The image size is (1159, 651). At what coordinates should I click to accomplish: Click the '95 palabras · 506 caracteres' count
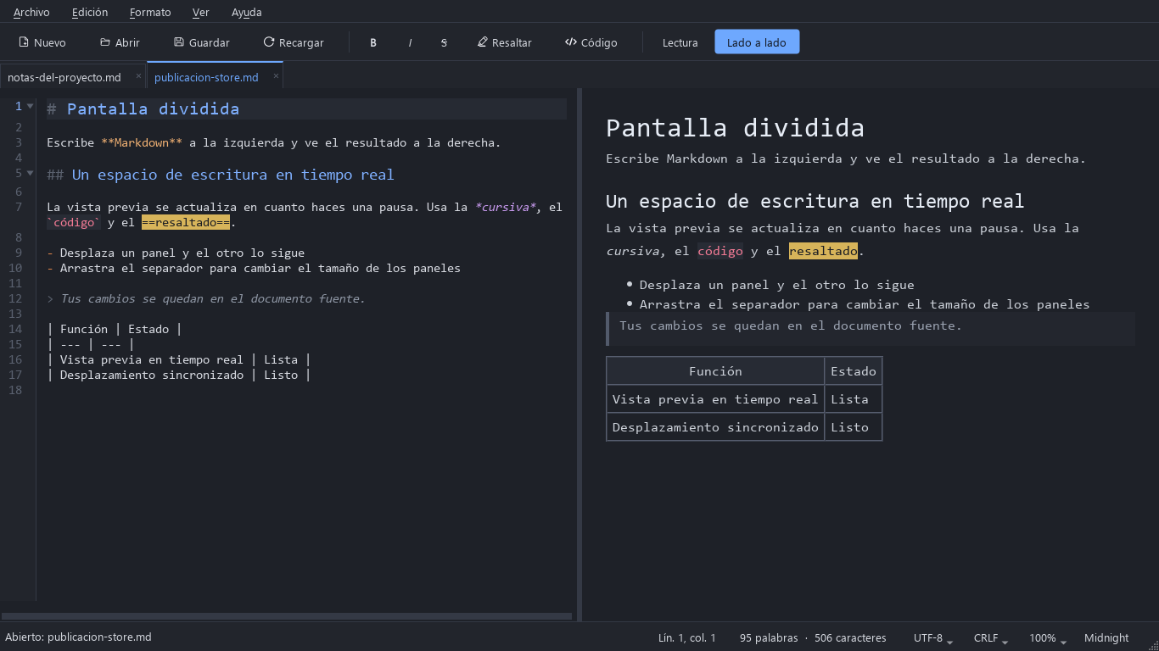point(813,637)
